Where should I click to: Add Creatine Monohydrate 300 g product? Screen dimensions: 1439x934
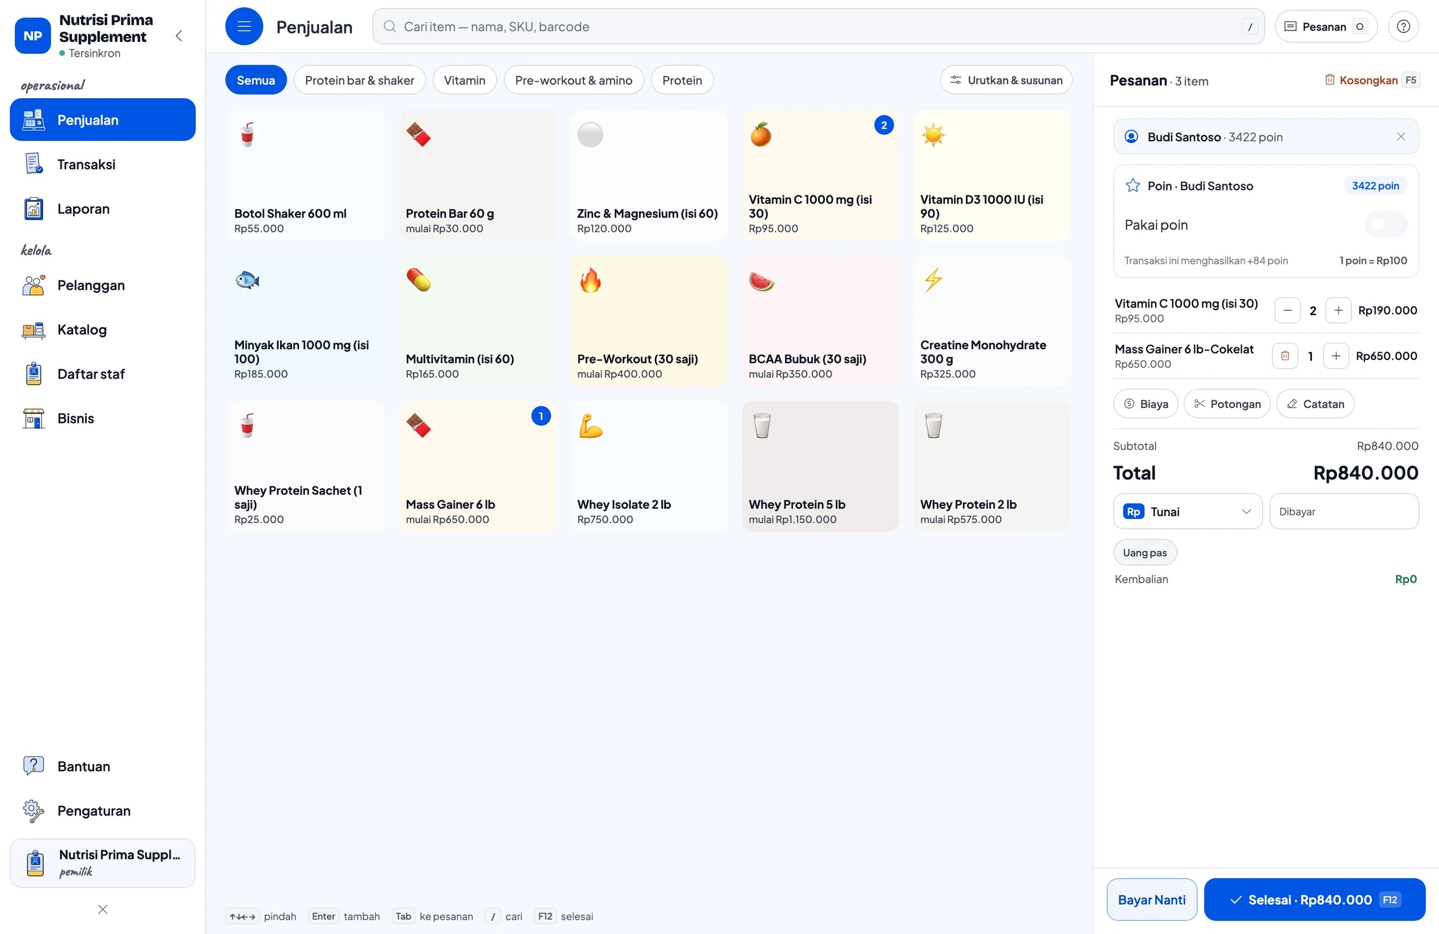pos(992,321)
